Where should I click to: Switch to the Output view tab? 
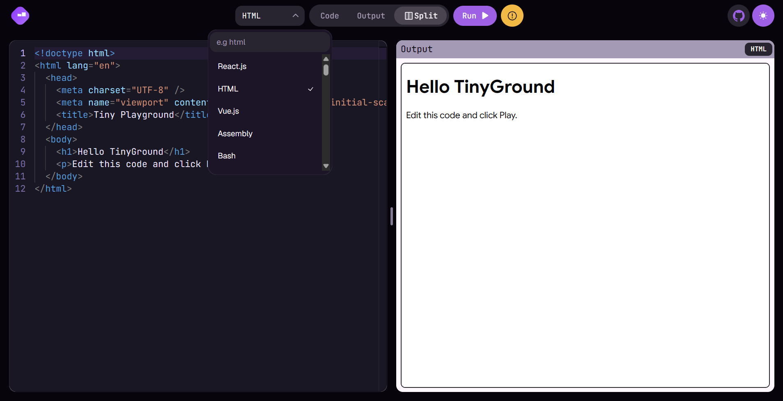371,16
